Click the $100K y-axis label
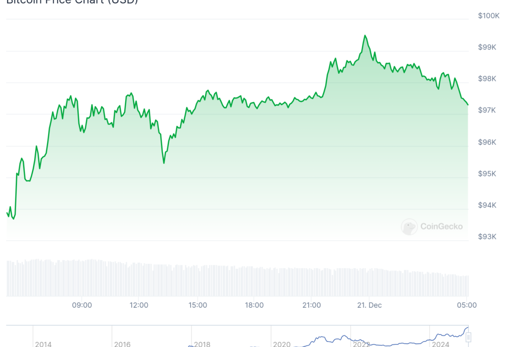Screen dimensions: 507x347 (489, 16)
